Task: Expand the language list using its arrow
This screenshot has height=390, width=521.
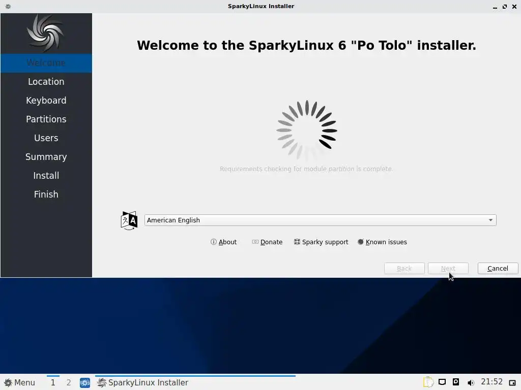Action: pos(490,220)
